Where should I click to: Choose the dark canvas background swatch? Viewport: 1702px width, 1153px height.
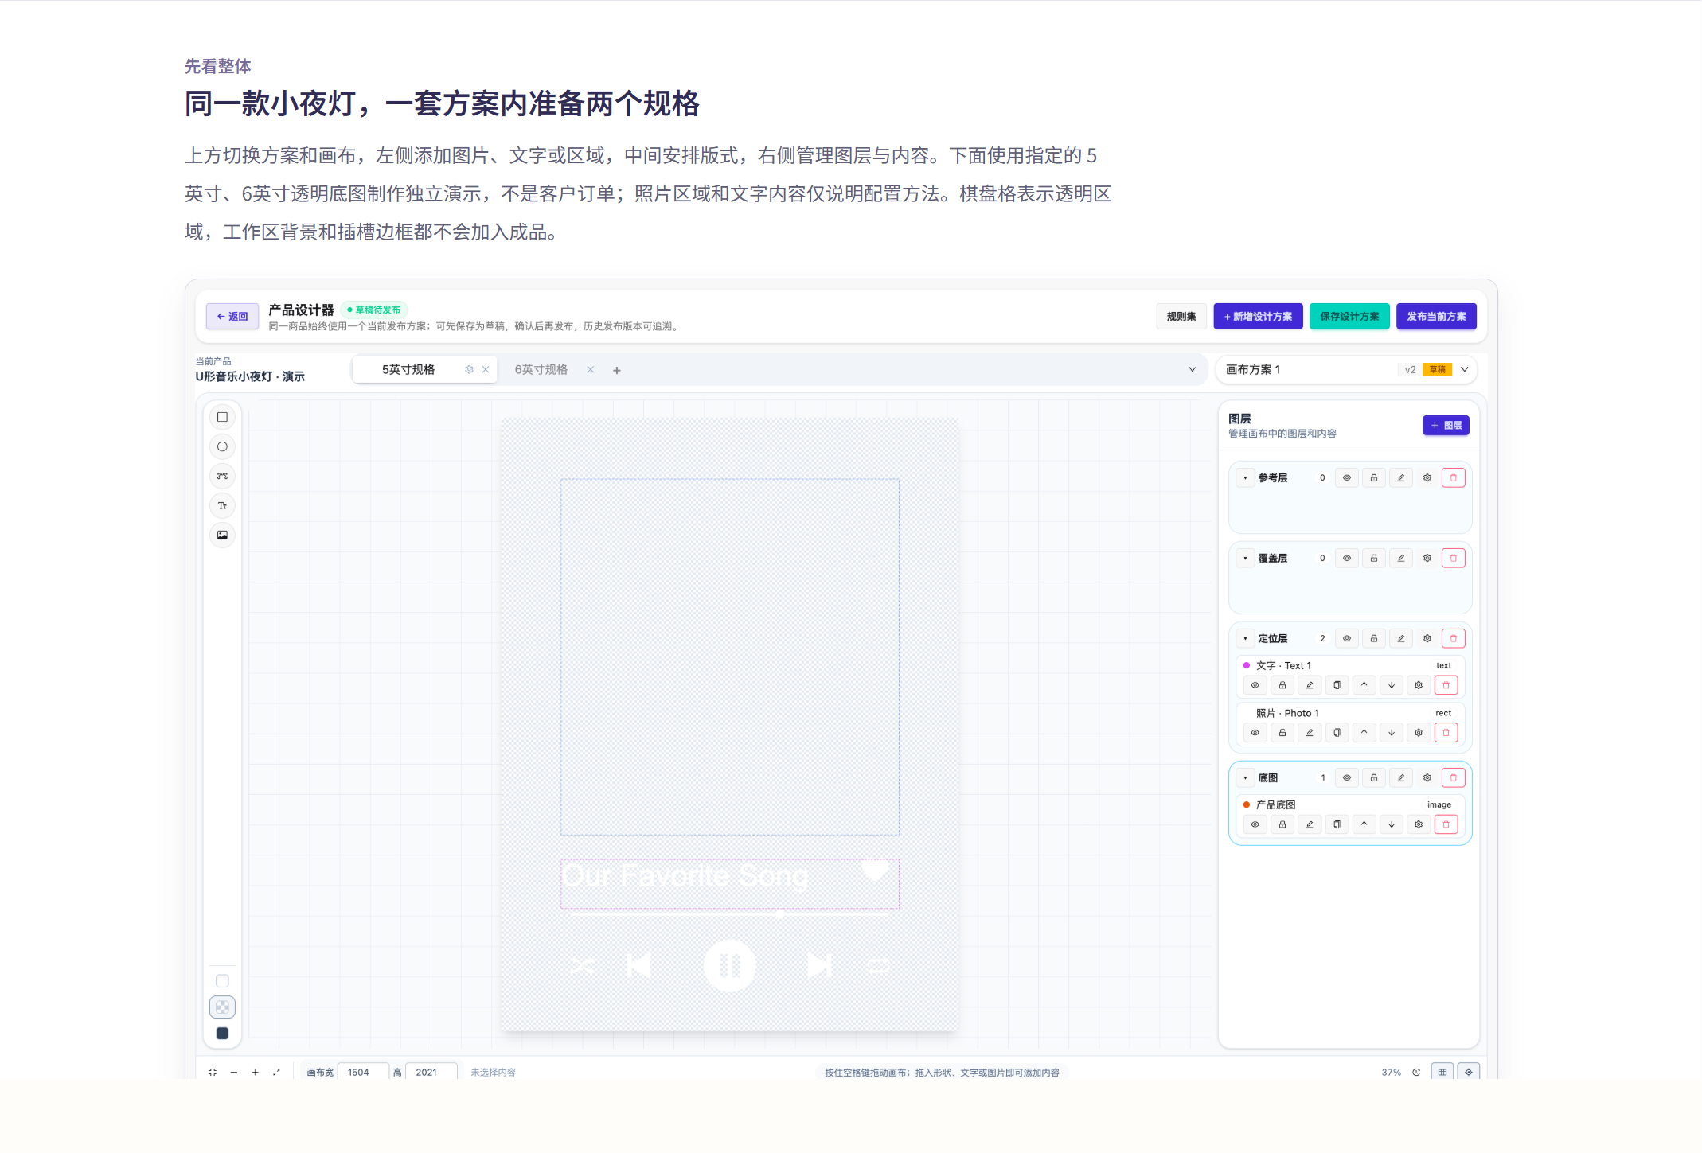tap(222, 1033)
